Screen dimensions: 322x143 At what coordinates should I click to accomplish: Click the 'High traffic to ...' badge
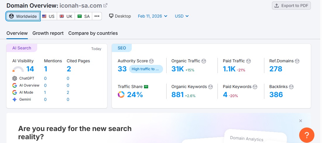pos(146,69)
